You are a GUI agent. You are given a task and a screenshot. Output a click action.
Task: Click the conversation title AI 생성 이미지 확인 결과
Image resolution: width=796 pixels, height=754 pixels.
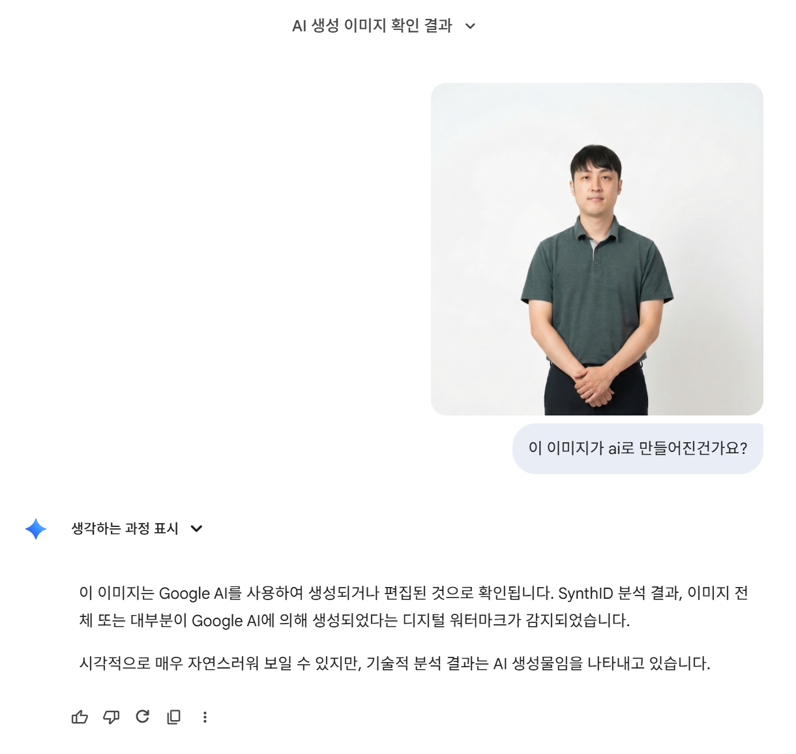[x=372, y=25]
